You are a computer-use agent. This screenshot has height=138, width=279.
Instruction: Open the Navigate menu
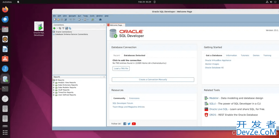click(72, 16)
